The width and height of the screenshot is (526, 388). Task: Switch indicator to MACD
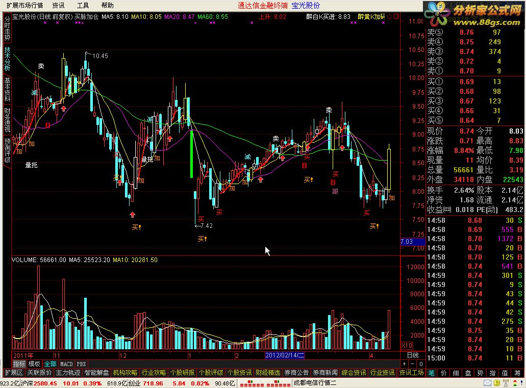coord(66,364)
